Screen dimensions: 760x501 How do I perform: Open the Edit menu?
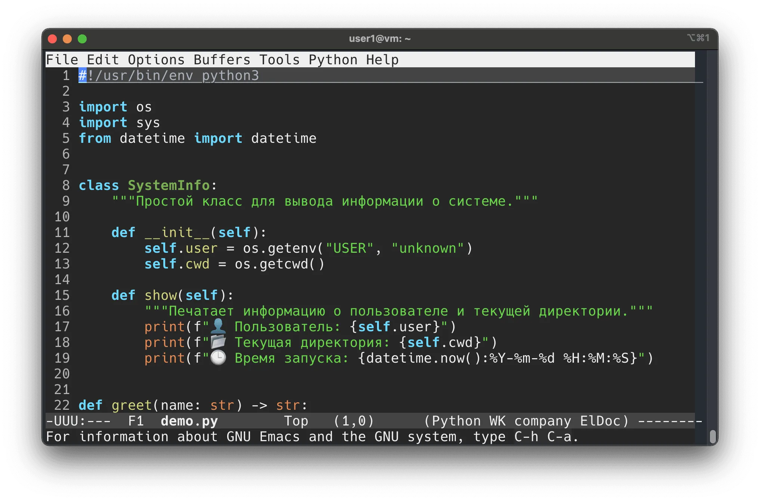tap(103, 60)
